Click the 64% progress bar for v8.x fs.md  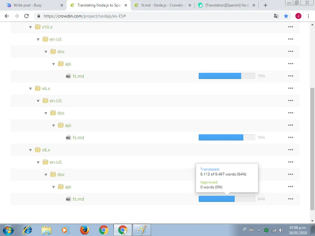pyautogui.click(x=227, y=199)
